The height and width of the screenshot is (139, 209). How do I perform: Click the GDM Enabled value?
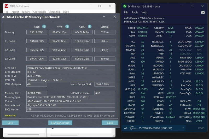[143, 36]
